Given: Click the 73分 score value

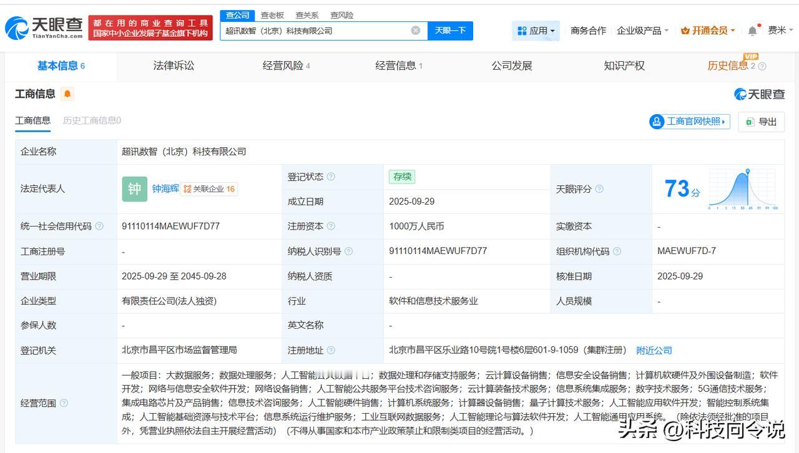Looking at the screenshot, I should coord(682,189).
